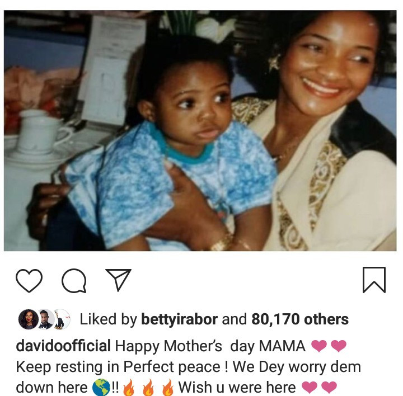
Task: Save the post with the bookmark icon
Action: pos(374,280)
